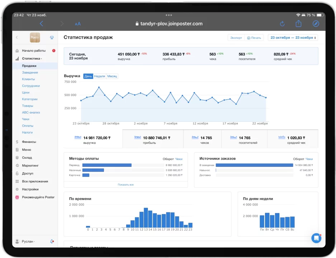Tap the Safari share icon
Screen dimensions: 336x258
[298, 24]
